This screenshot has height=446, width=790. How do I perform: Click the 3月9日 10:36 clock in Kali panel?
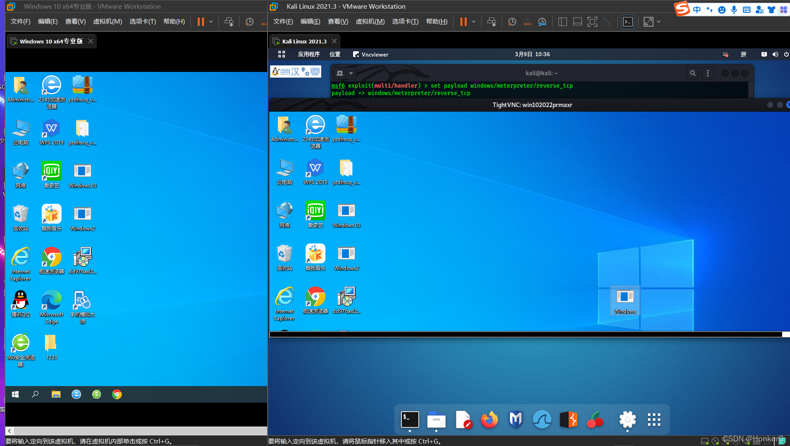532,54
